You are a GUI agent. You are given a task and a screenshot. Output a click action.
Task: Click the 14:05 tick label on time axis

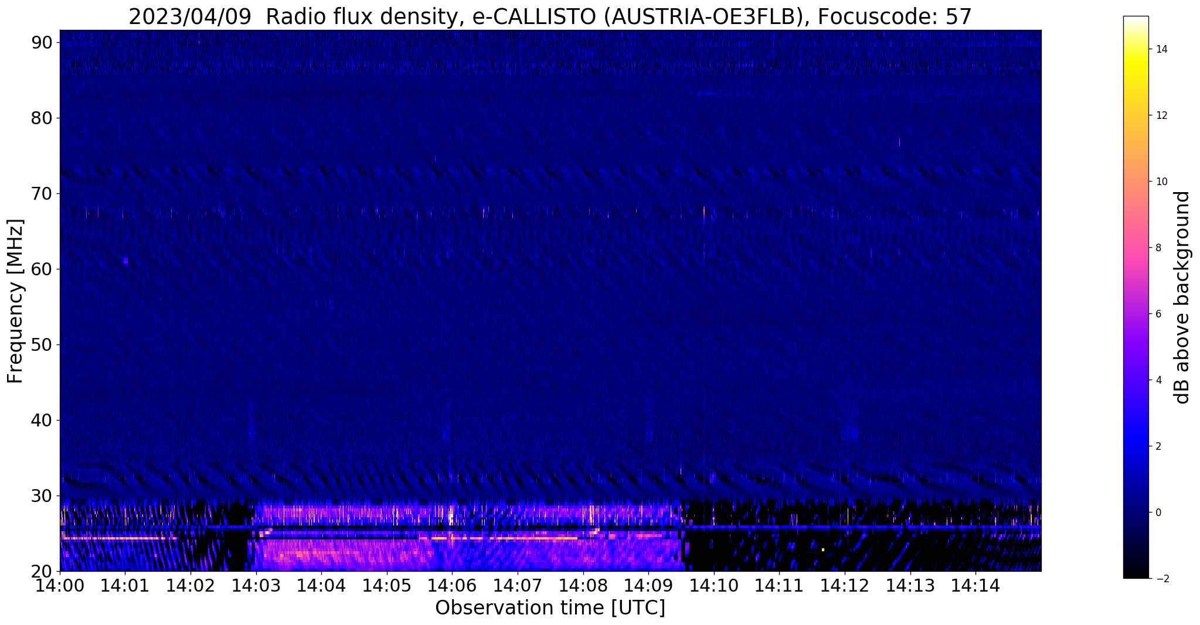pos(386,585)
